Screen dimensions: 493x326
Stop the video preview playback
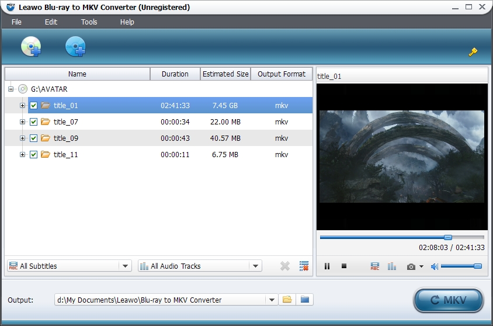click(x=344, y=266)
